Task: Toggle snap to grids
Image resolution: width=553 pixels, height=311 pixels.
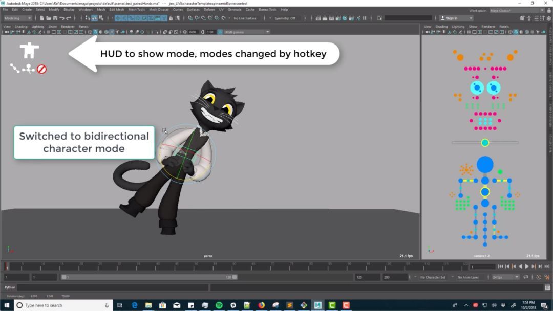Action: point(190,18)
